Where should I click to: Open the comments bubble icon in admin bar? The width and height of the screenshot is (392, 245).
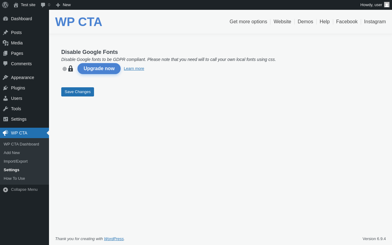43,5
